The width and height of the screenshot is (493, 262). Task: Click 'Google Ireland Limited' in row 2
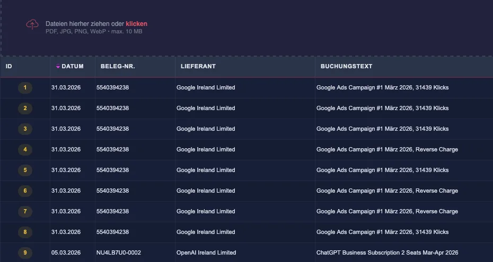click(x=206, y=109)
